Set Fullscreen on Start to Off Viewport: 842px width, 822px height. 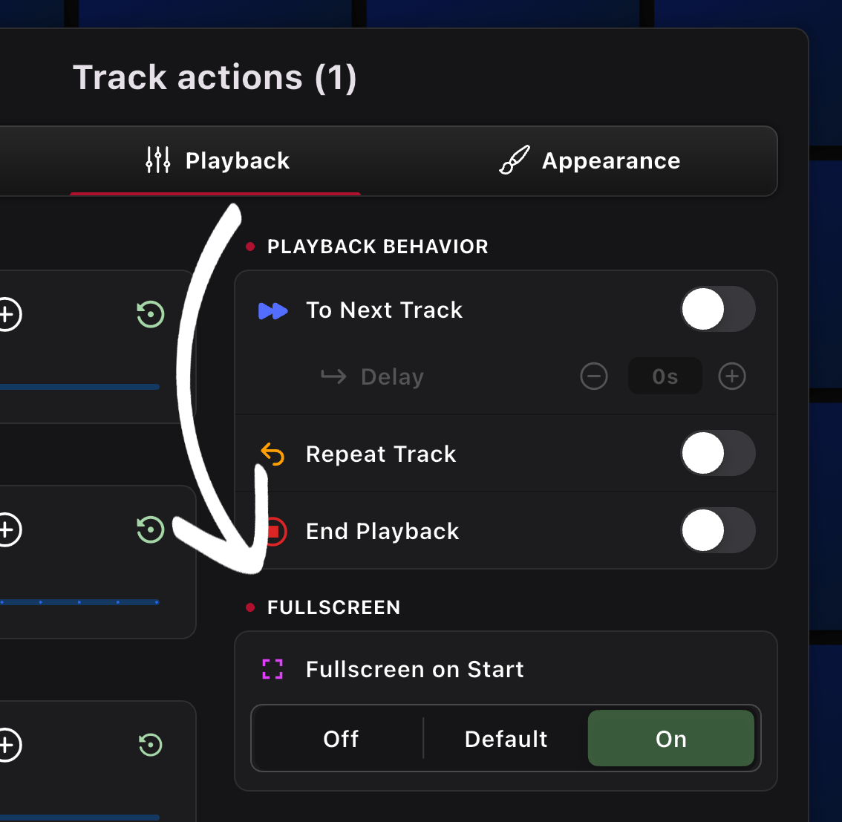tap(340, 738)
